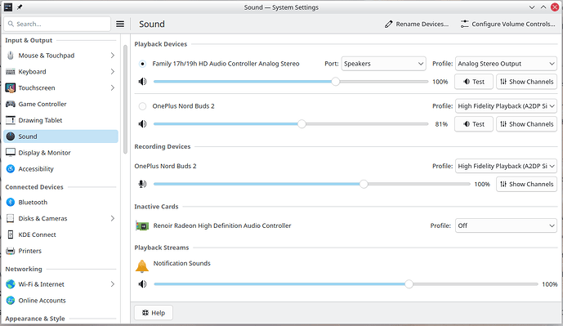Viewport: 563px width, 326px height.
Task: Expand the Wi-Fi & Internet chevron
Action: 113,284
